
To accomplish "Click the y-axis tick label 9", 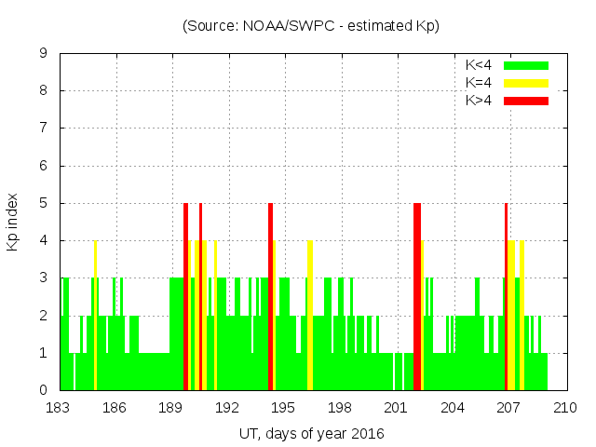I will coord(44,54).
